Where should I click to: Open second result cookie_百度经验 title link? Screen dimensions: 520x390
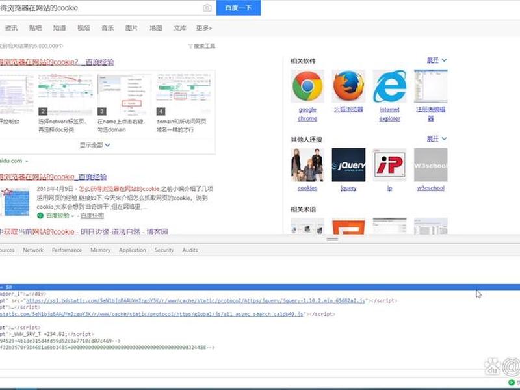53,177
